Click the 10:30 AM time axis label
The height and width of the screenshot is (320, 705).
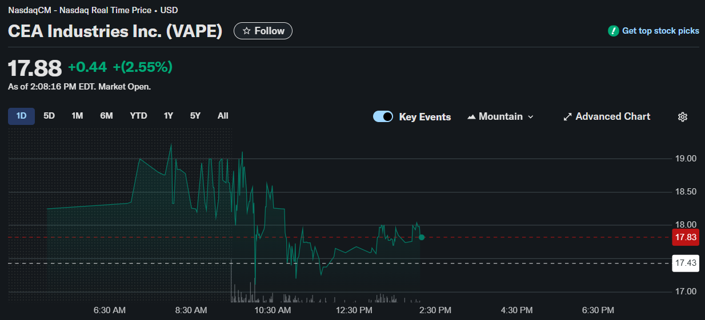pyautogui.click(x=273, y=310)
